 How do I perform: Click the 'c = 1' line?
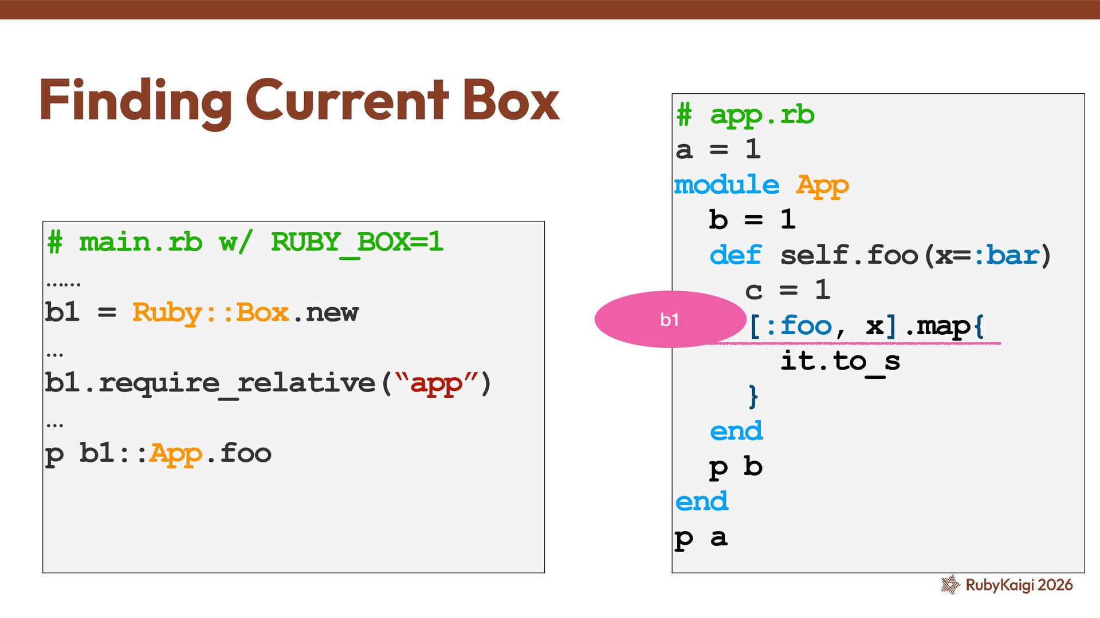click(x=787, y=290)
